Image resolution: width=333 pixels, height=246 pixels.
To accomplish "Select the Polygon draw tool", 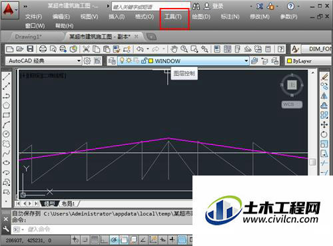I will (x=6, y=105).
